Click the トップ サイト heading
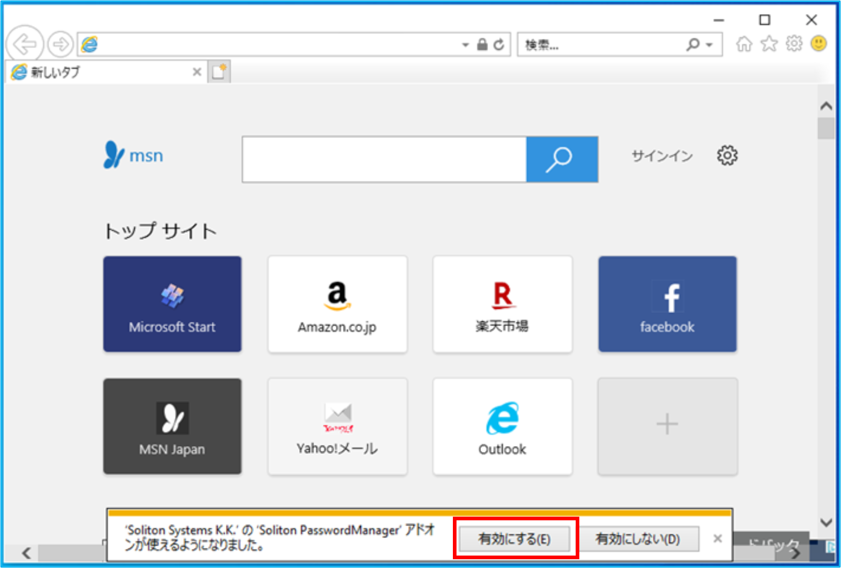The width and height of the screenshot is (841, 568). 160,231
